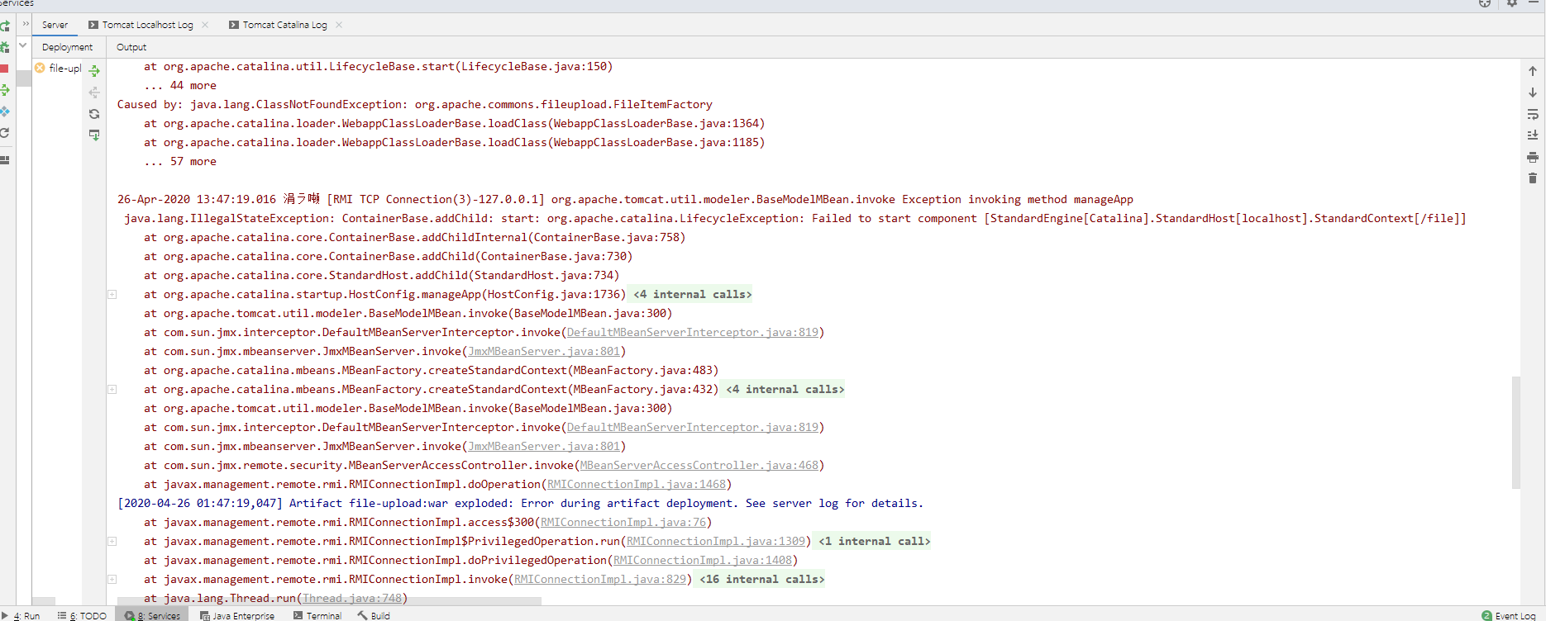Expand fold at PrivilegedOperation.run line
Viewport: 1546px width, 621px height.
pos(112,541)
